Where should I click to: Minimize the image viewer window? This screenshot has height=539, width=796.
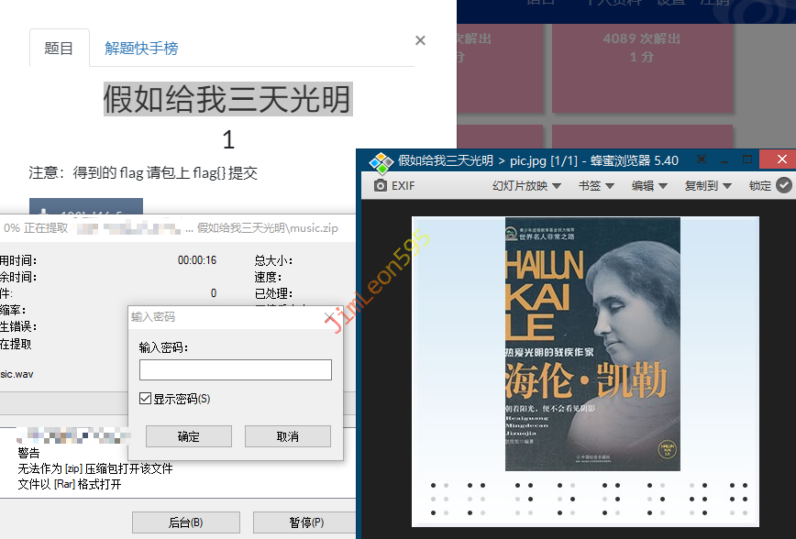[724, 160]
